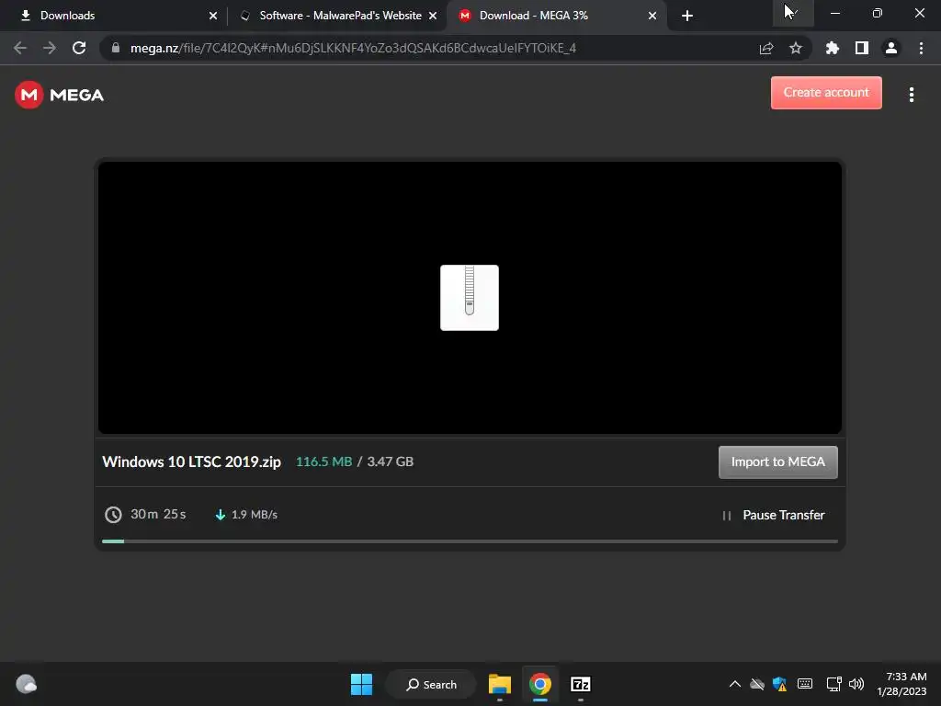Open Chrome three-dot settings menu
Viewport: 941px width, 706px height.
(921, 48)
